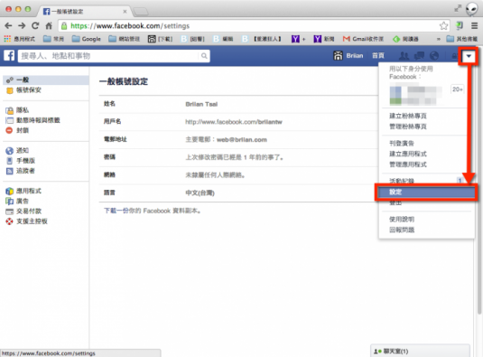Select 建立應用程式 in the dropdown menu
Image resolution: width=483 pixels, height=357 pixels.
pyautogui.click(x=408, y=154)
